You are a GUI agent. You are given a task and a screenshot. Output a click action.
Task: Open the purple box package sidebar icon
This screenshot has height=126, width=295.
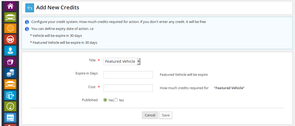10,62
